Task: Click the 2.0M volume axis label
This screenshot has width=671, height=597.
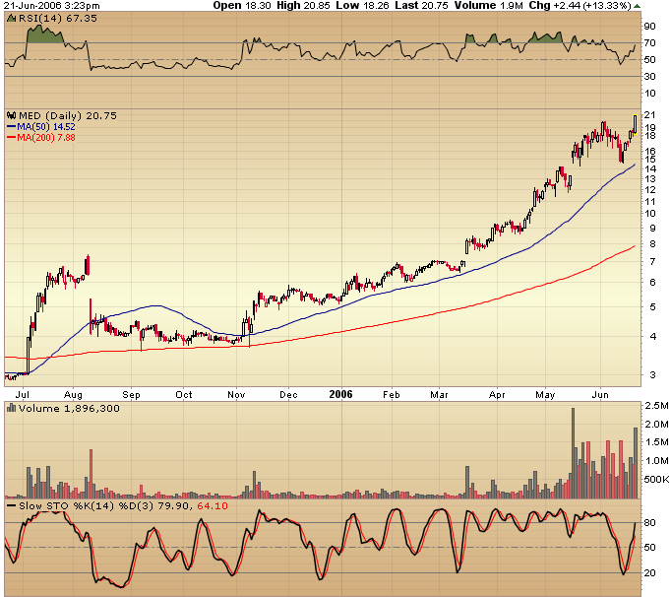Action: (656, 425)
